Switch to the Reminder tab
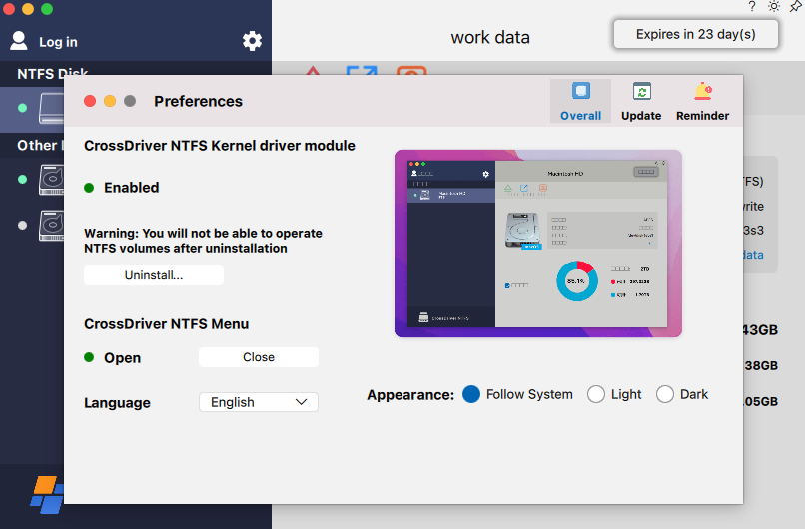The height and width of the screenshot is (529, 805). pyautogui.click(x=702, y=102)
